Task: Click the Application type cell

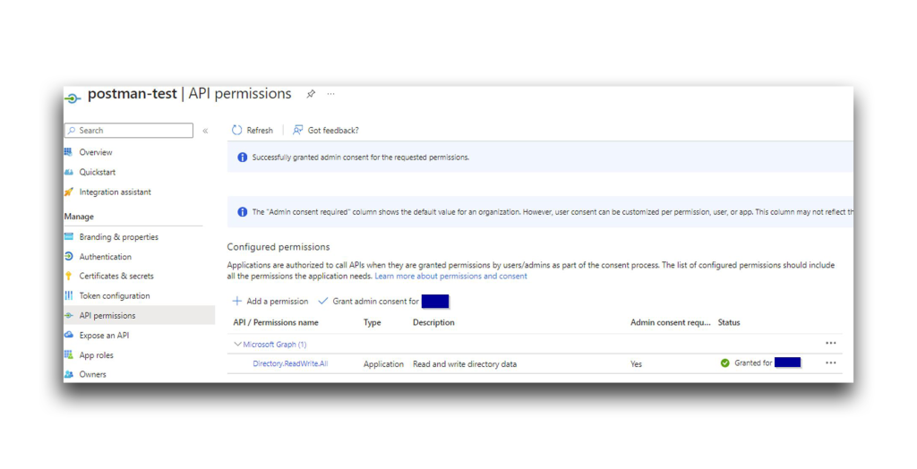Action: (x=383, y=363)
